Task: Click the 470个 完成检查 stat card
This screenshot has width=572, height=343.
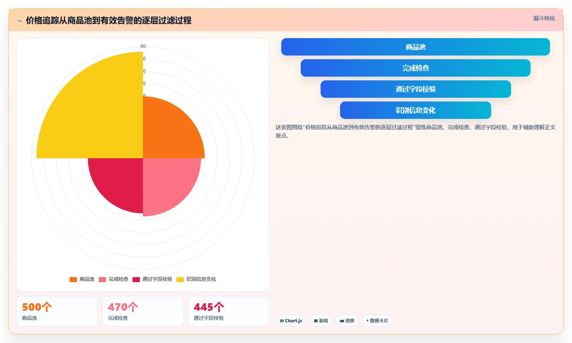Action: pyautogui.click(x=143, y=311)
